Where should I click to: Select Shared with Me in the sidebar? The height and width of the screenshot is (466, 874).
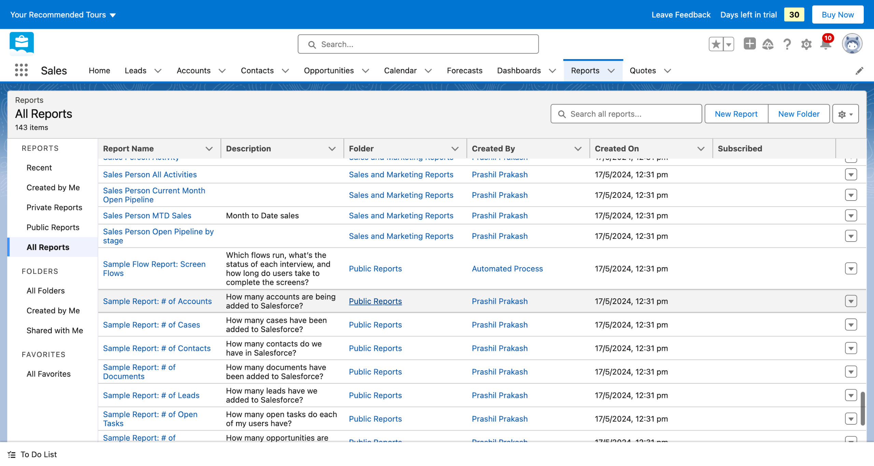coord(55,330)
